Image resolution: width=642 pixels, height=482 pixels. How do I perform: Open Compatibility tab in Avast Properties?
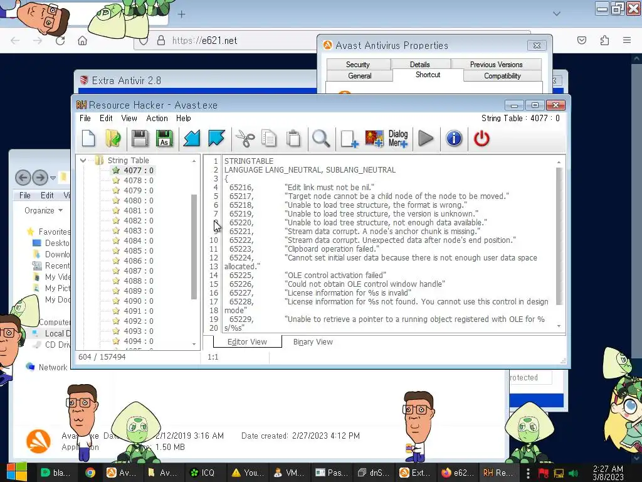[x=502, y=76]
